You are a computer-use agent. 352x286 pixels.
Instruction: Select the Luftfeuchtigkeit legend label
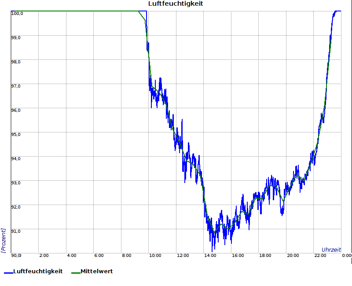(38, 271)
